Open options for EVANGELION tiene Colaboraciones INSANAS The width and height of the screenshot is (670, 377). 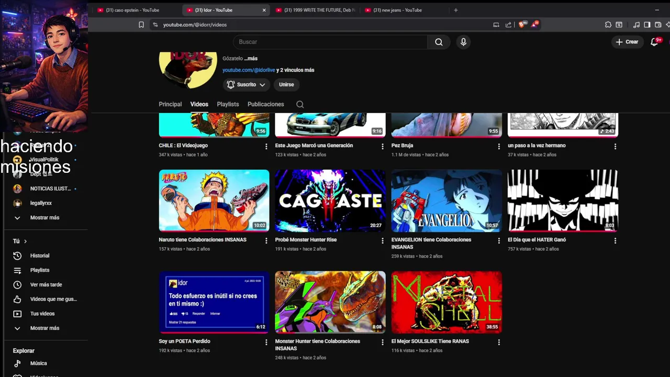499,241
